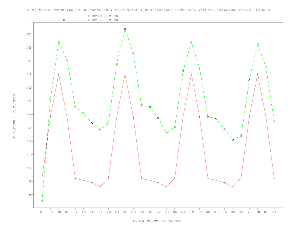Click x-axis tick label 78
Image resolution: width=299 pixels, height=231 pixels.
(257, 212)
